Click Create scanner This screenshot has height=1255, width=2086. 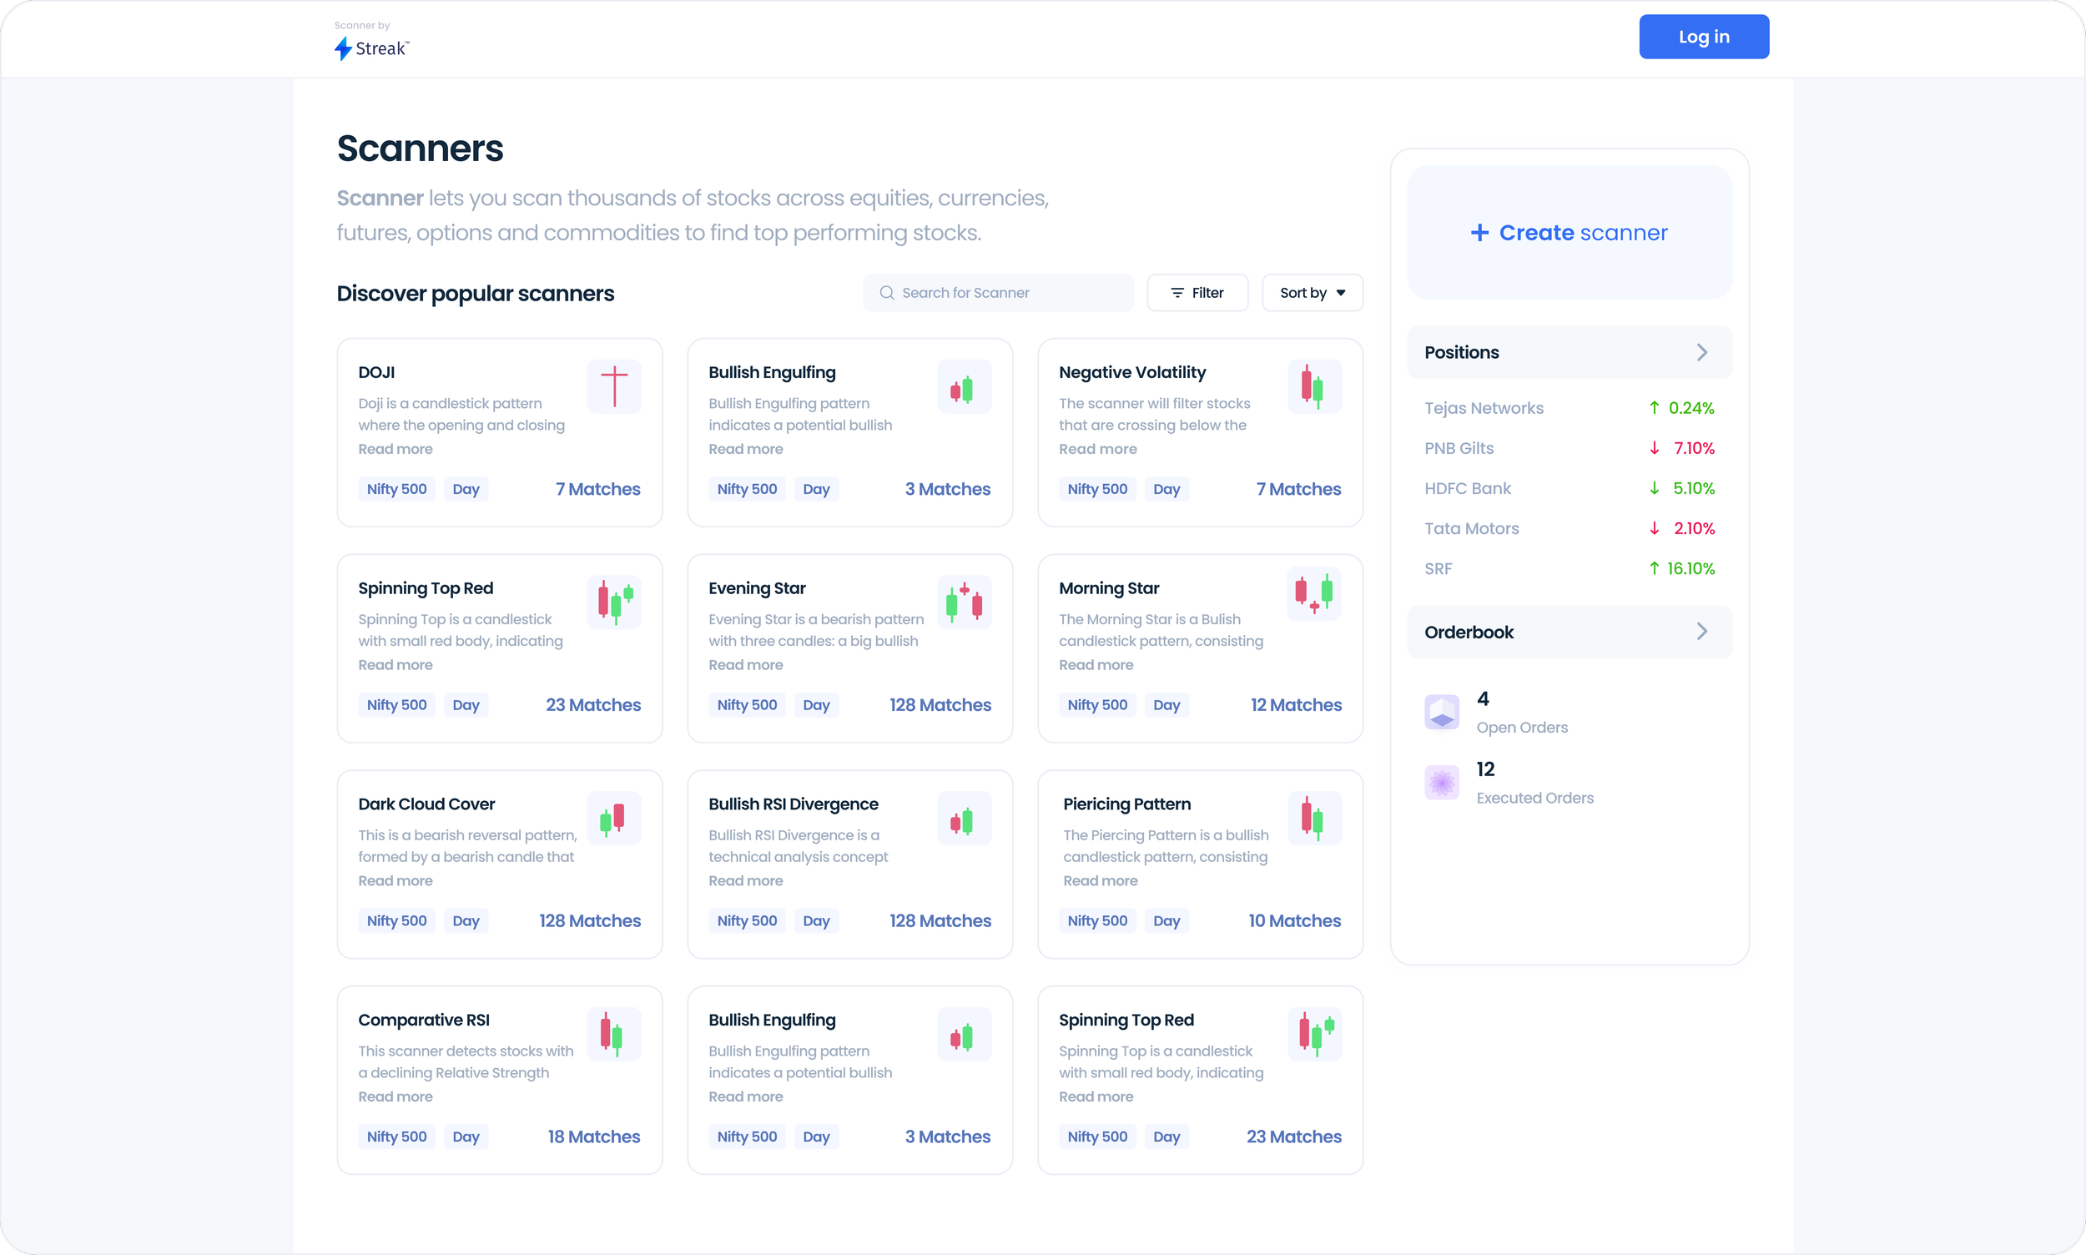1570,233
